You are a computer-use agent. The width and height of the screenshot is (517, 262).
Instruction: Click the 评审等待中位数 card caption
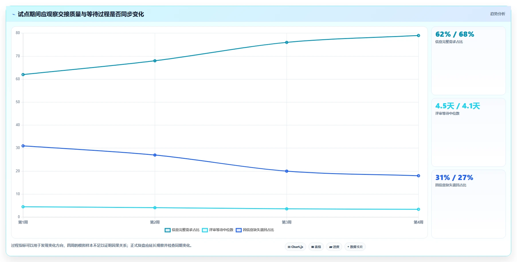coord(447,114)
